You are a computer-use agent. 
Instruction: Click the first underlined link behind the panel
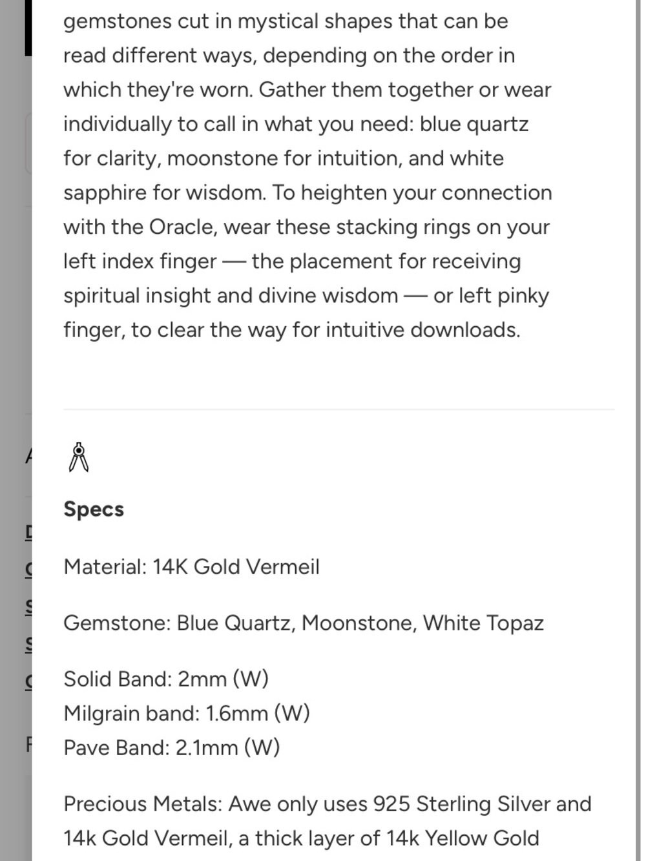pos(28,533)
